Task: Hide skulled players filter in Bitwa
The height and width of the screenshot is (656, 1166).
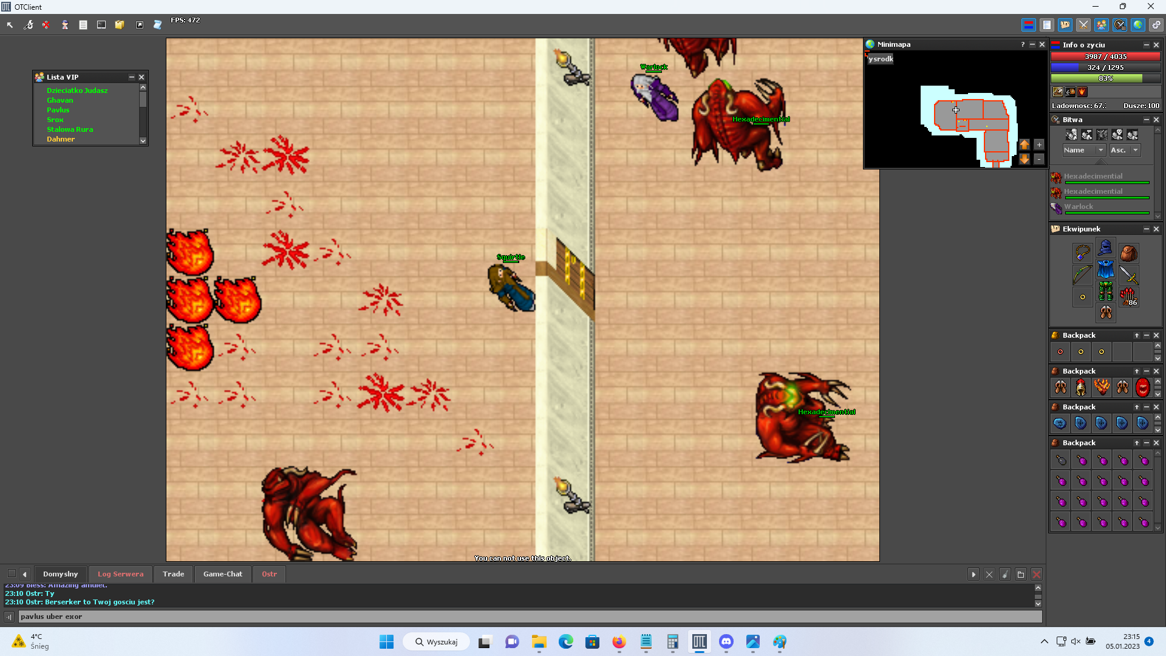Action: (x=1117, y=135)
